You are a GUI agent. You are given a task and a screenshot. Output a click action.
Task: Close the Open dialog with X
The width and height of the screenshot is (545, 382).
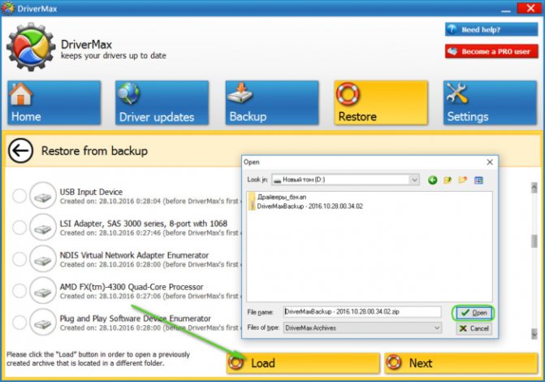coord(490,162)
